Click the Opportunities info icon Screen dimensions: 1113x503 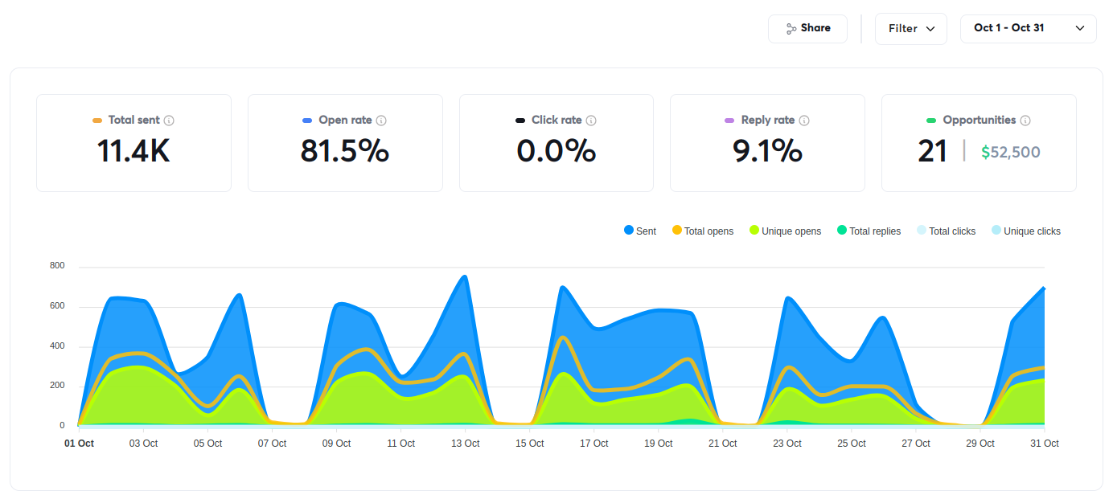(x=1025, y=121)
